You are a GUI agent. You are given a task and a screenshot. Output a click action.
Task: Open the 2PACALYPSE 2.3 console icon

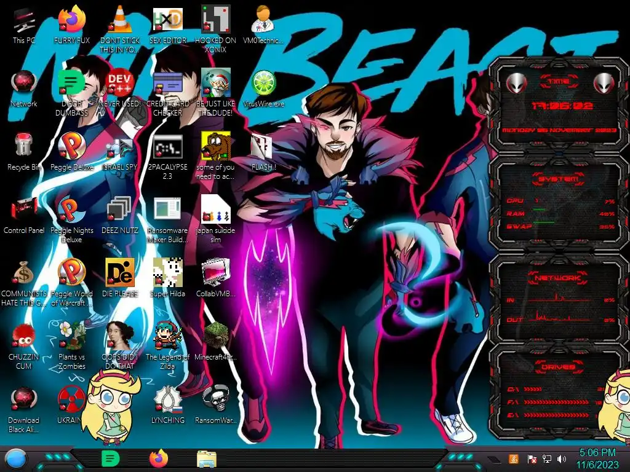click(167, 146)
